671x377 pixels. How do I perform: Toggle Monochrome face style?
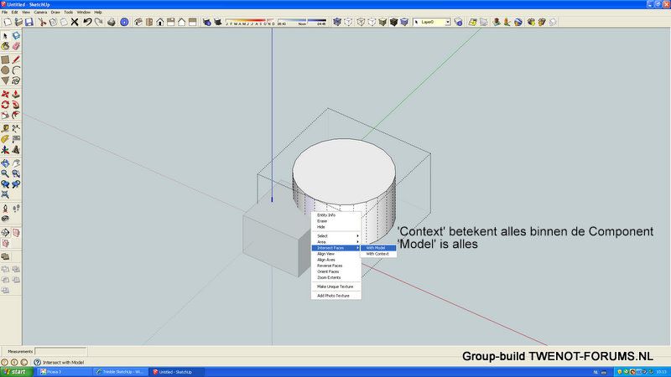coord(404,22)
